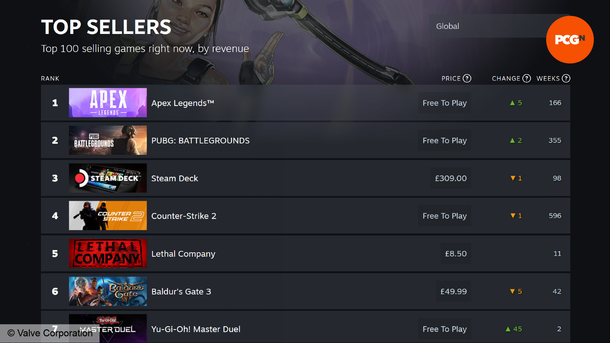Select the Steam Deck thumbnail image
Image resolution: width=610 pixels, height=343 pixels.
pyautogui.click(x=108, y=178)
